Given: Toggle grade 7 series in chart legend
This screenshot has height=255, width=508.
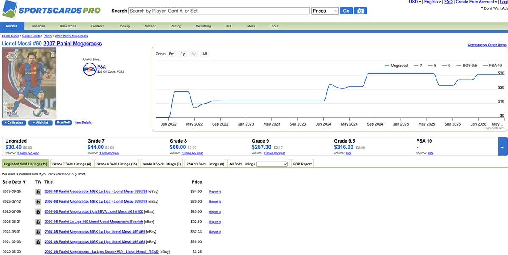Looking at the screenshot, I should (x=418, y=66).
